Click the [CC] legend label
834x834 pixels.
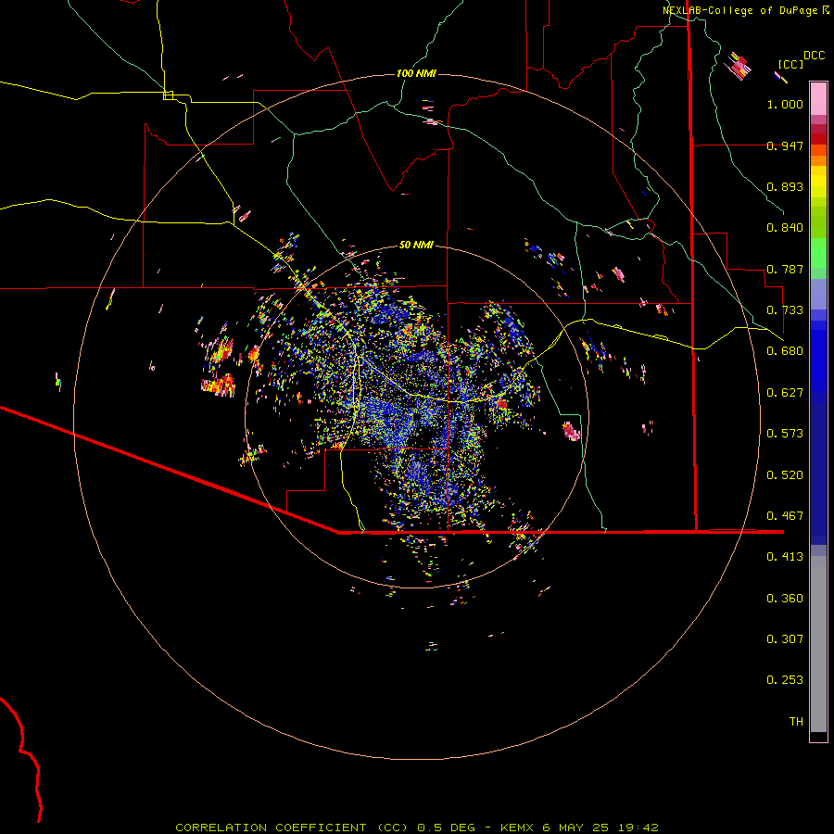pyautogui.click(x=790, y=64)
